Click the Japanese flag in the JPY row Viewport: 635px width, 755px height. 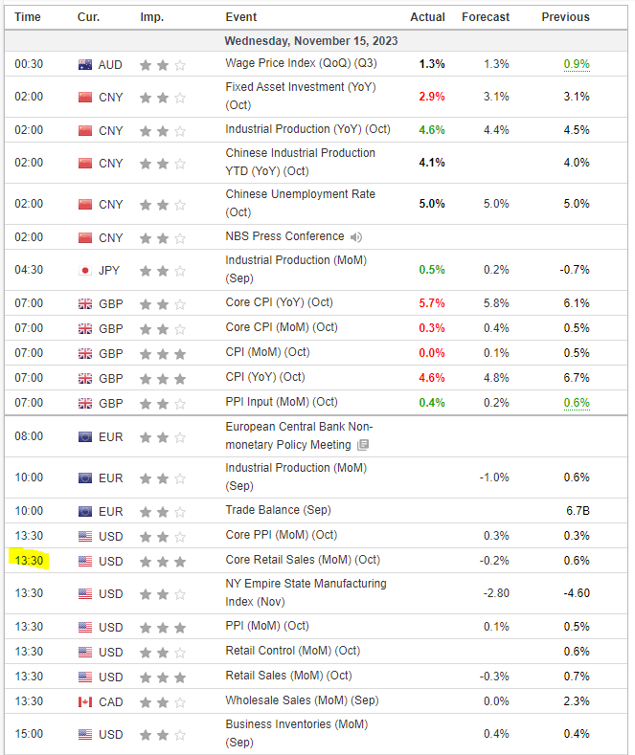(86, 270)
